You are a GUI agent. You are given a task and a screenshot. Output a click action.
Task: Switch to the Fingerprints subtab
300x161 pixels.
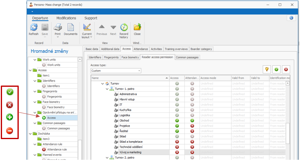pyautogui.click(x=112, y=57)
